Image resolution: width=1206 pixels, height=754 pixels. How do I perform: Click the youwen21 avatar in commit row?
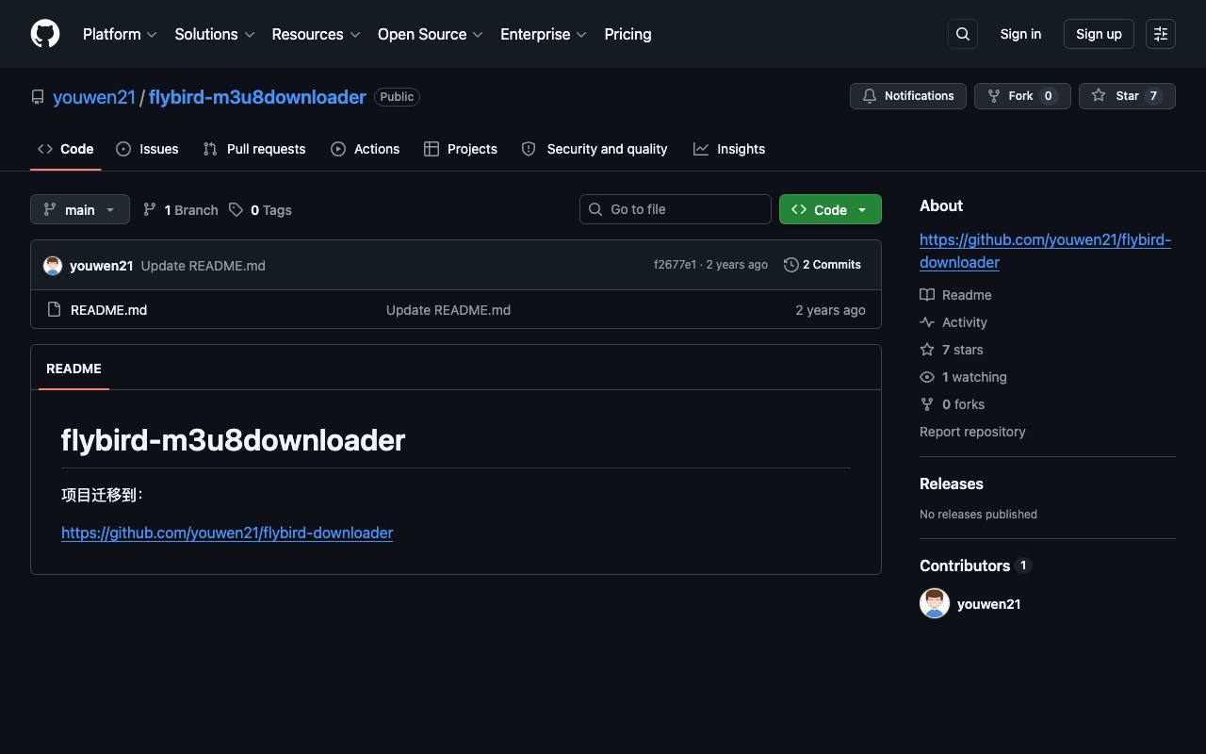(53, 266)
